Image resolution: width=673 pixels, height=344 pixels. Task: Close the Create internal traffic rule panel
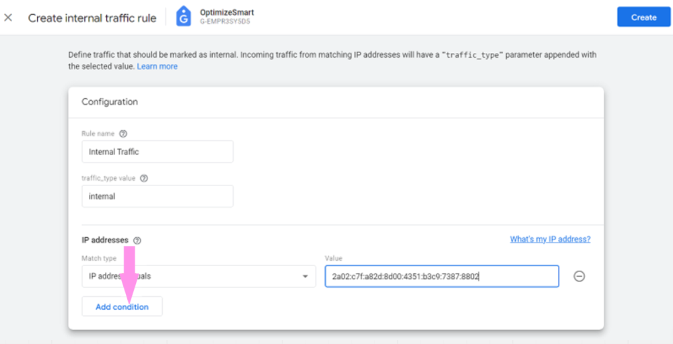tap(8, 17)
